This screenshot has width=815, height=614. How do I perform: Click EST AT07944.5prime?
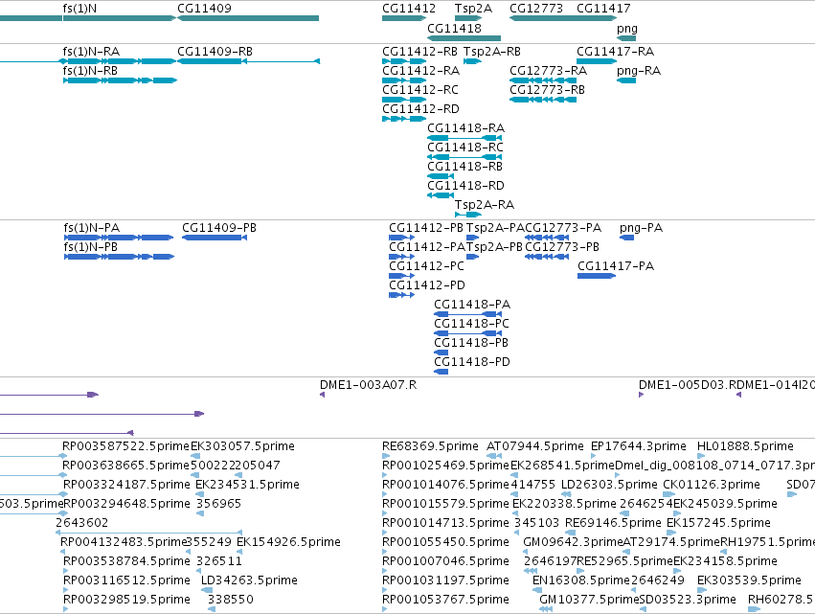click(x=494, y=457)
